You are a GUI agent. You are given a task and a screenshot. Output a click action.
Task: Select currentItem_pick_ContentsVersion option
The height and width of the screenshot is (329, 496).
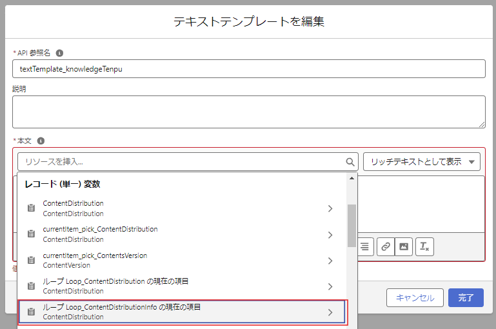182,261
